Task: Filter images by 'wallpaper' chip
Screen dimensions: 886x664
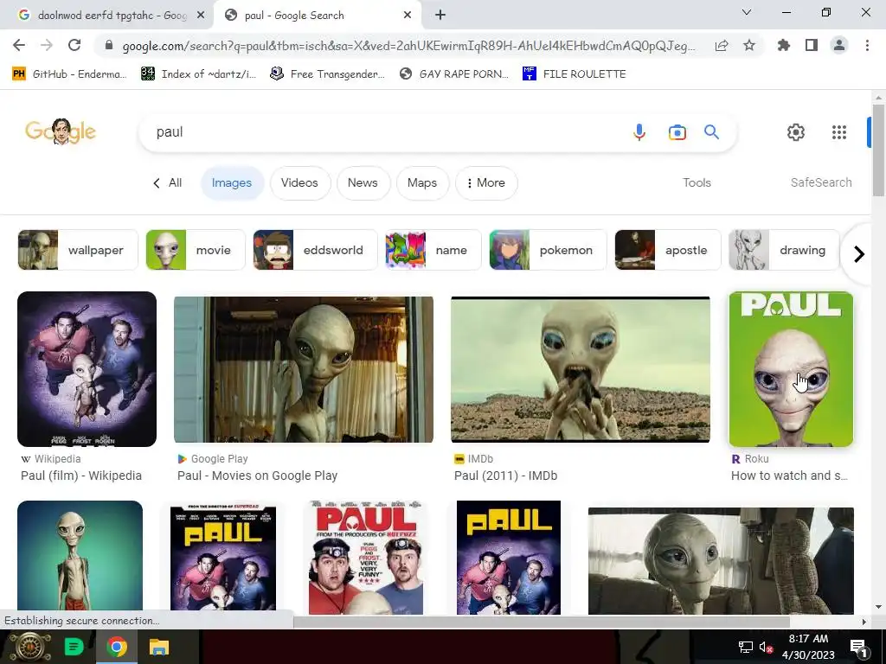Action: tap(78, 250)
